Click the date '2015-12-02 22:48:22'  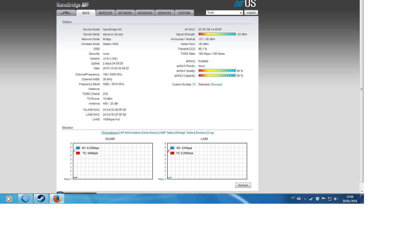[116, 68]
